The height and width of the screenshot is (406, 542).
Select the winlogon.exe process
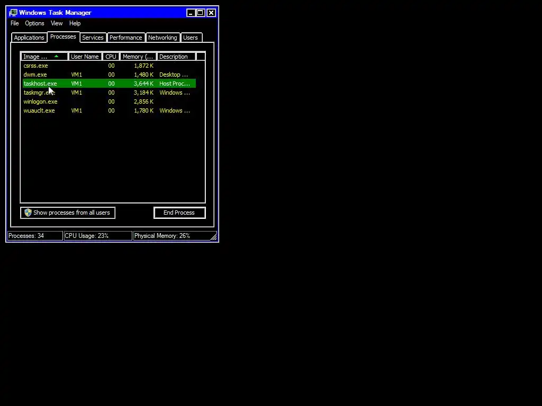[x=109, y=101]
